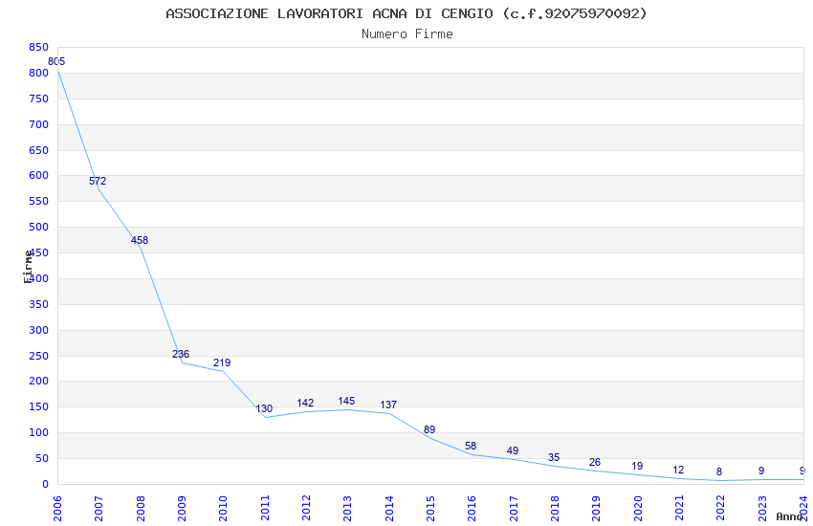Click the y-axis value 0

(x=46, y=485)
